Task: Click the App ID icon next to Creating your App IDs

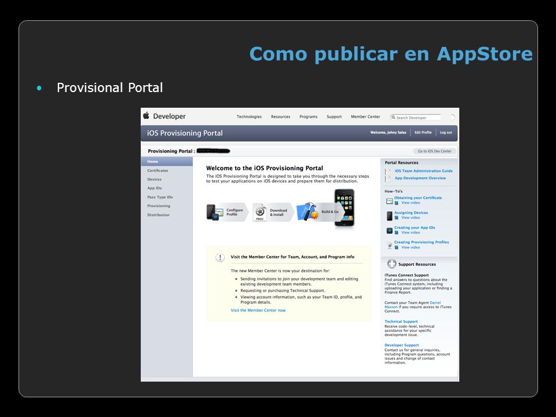Action: click(x=389, y=231)
